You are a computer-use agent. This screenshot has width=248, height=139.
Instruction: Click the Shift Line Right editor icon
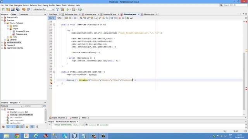[115, 18]
